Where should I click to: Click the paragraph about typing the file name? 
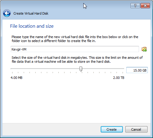click(75, 39)
